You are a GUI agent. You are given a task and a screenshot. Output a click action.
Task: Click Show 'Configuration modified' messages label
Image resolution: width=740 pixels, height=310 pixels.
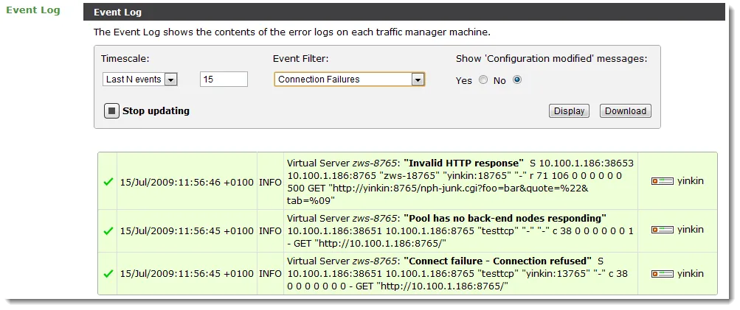point(551,59)
